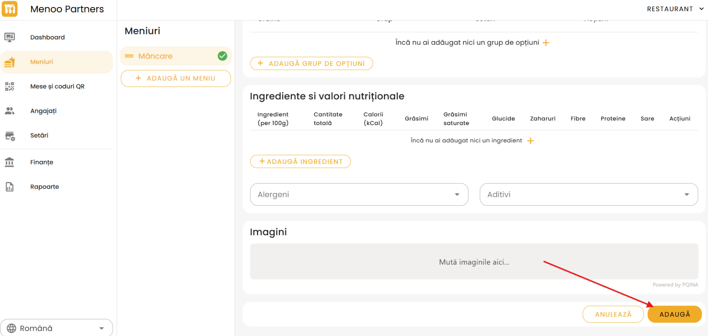Click the Menoo Partners logo icon
The width and height of the screenshot is (708, 336).
10,9
